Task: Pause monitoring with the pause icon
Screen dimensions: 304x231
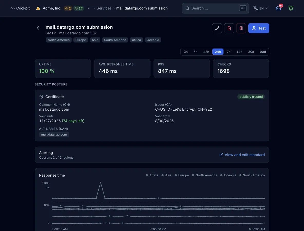Action: pos(241,28)
